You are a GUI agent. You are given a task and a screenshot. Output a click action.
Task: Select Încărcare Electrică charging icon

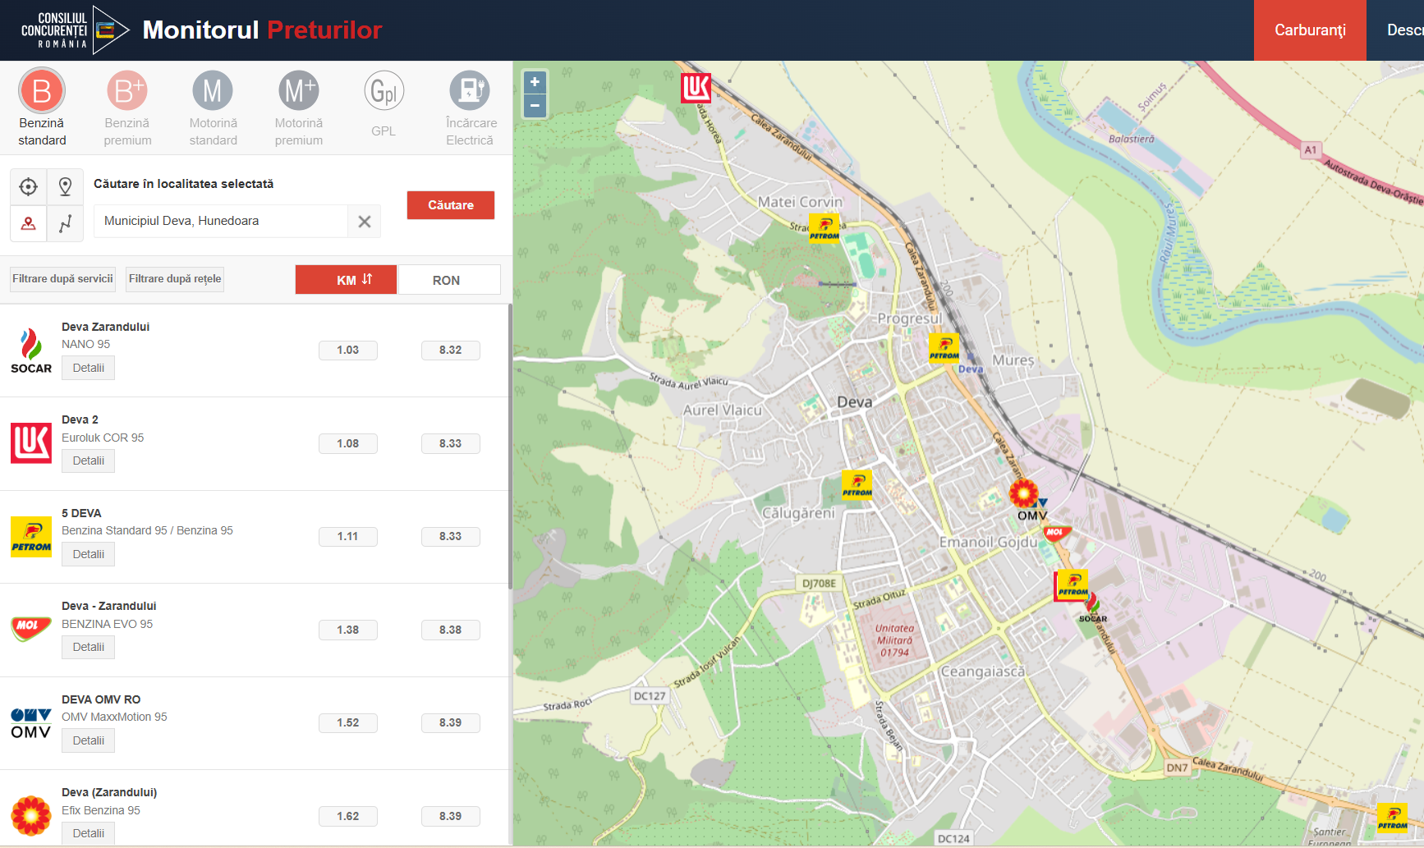coord(470,91)
